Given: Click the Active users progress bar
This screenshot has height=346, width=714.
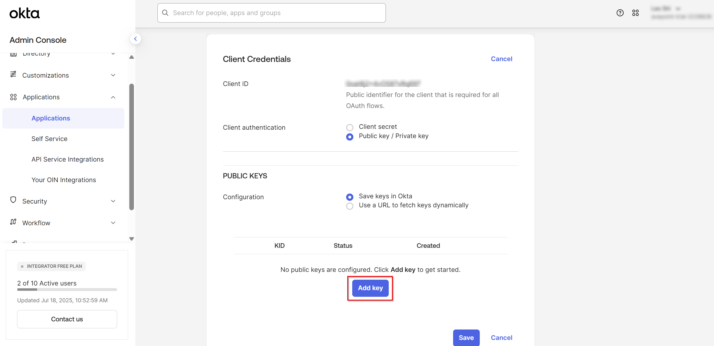Looking at the screenshot, I should pyautogui.click(x=67, y=290).
